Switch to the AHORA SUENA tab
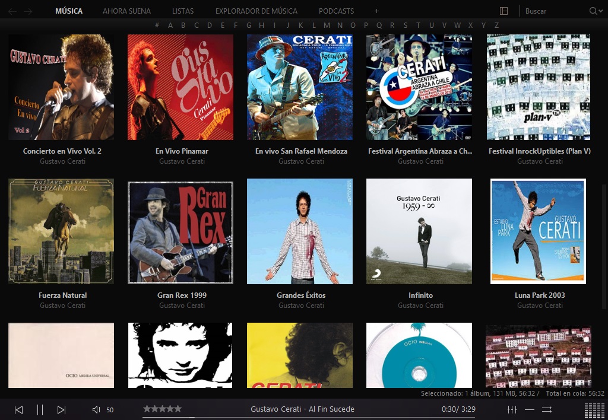 coord(126,11)
